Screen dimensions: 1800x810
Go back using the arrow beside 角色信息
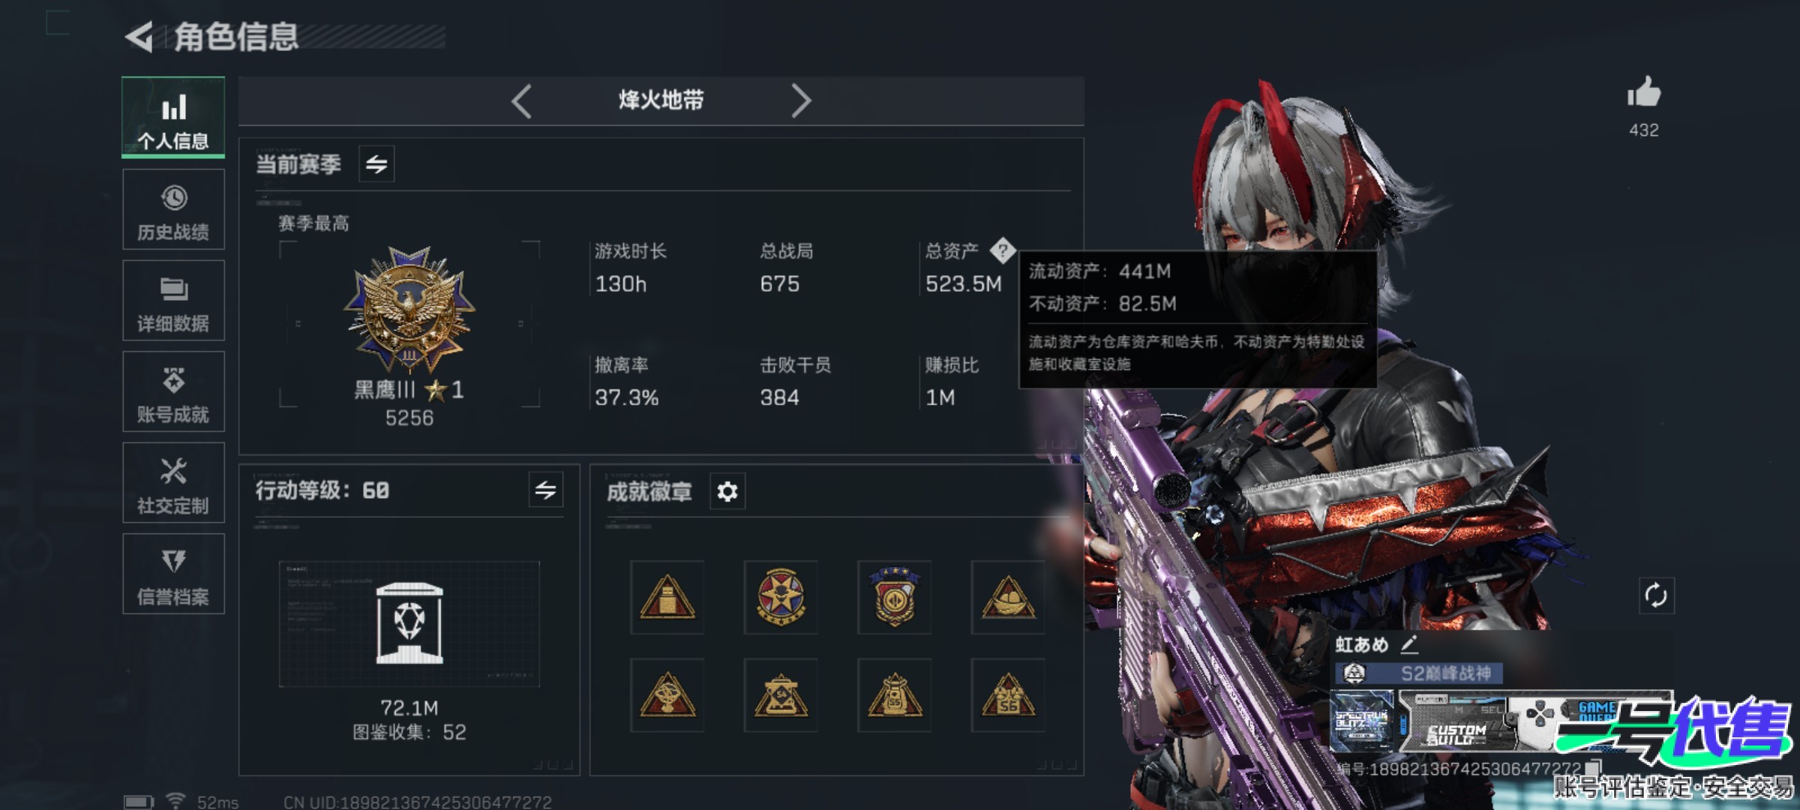pyautogui.click(x=139, y=37)
